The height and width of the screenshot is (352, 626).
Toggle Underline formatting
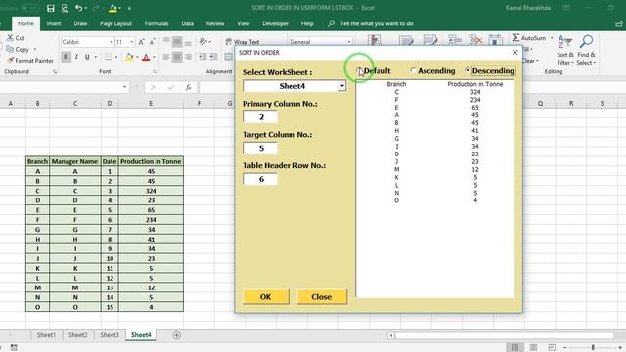[x=87, y=57]
